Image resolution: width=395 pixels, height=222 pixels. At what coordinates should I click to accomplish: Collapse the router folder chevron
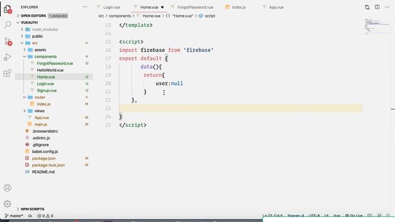(x=25, y=97)
